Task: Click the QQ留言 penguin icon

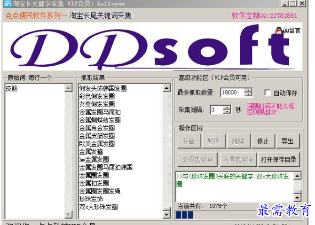Action: [x=278, y=31]
